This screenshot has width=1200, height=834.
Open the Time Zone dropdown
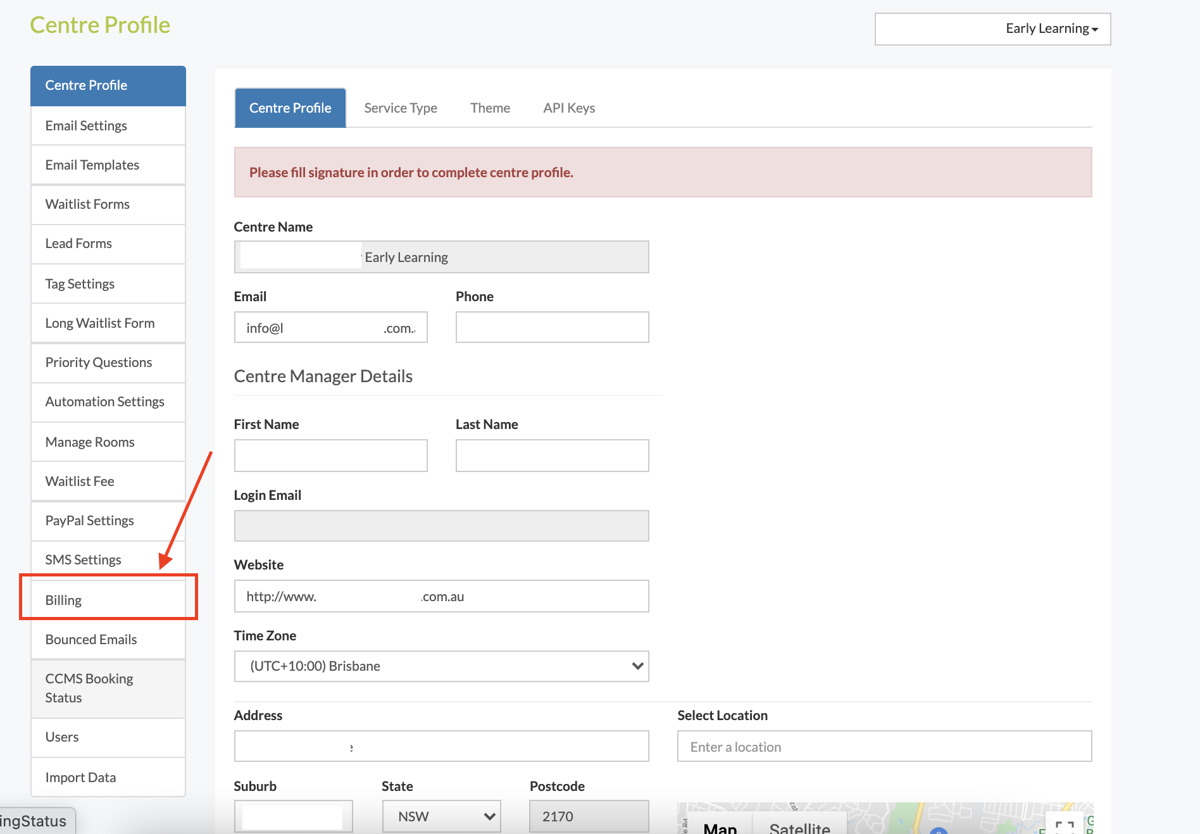click(x=442, y=666)
